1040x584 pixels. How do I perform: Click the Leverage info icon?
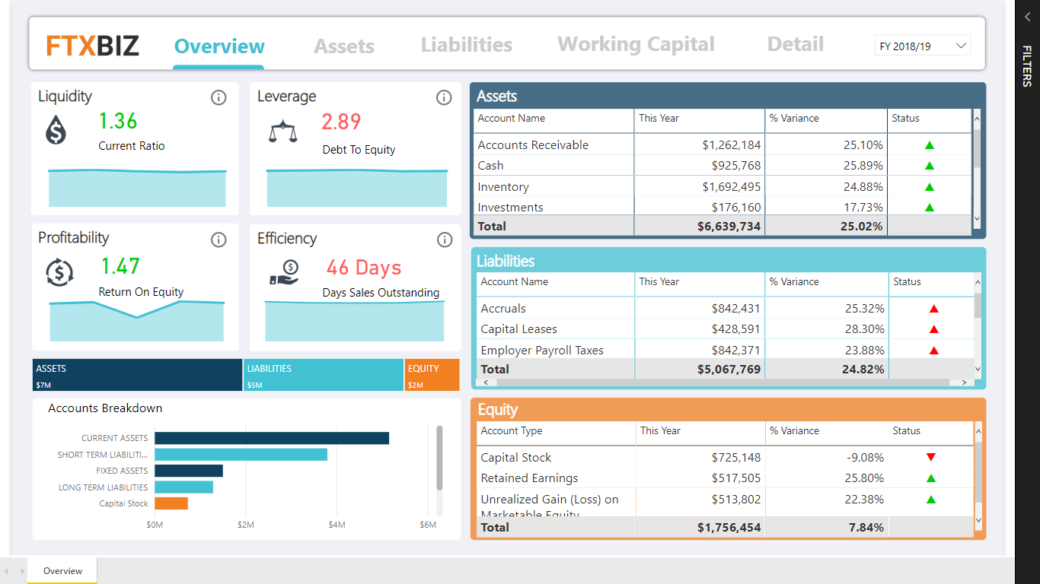(444, 97)
